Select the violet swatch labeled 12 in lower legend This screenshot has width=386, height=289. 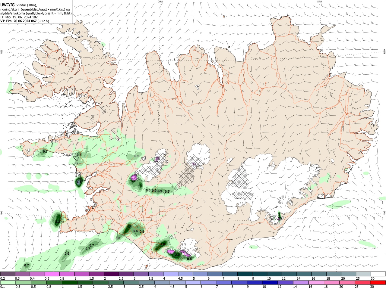point(285,282)
